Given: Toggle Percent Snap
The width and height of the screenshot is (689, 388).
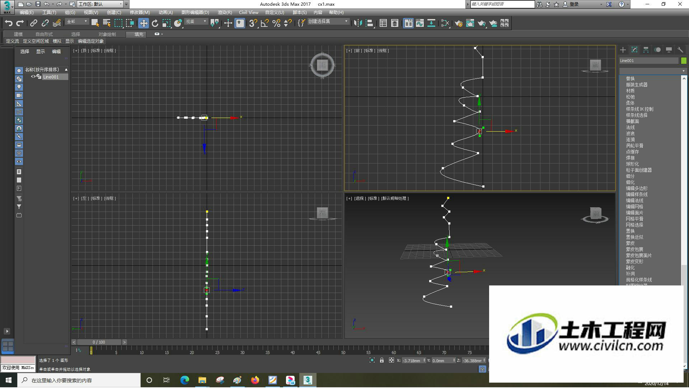Looking at the screenshot, I should (x=276, y=23).
